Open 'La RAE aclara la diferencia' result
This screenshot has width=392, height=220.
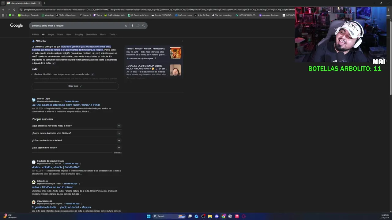(66, 105)
